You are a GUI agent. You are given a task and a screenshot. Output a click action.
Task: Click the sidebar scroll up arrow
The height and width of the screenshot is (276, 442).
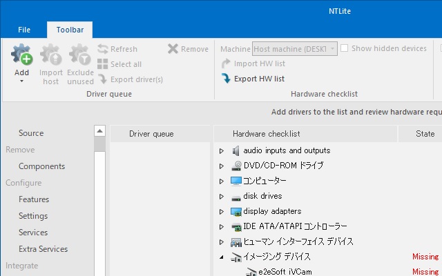coord(99,131)
